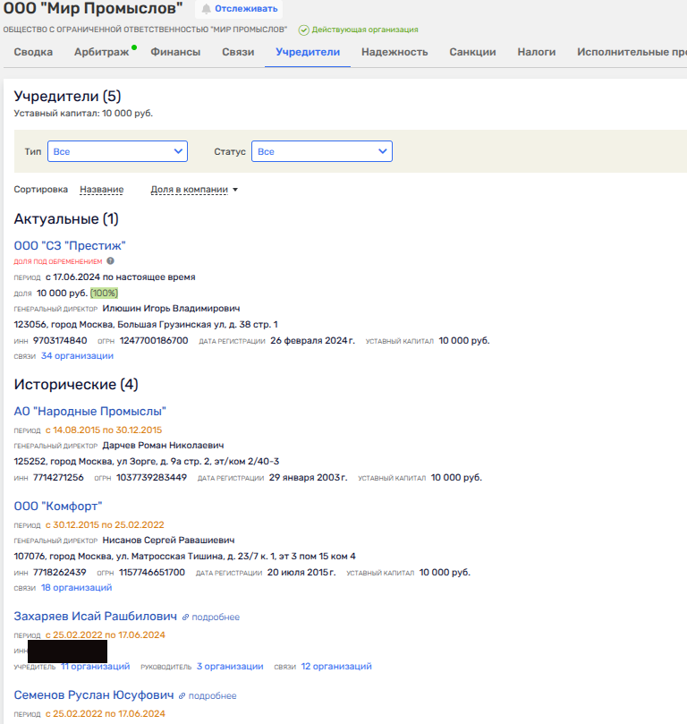Click the 18 организаций link under Комфорт
This screenshot has width=687, height=724.
pos(76,587)
